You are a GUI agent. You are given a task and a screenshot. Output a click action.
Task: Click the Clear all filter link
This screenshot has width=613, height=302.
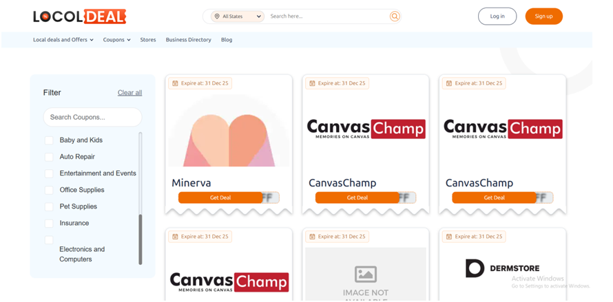[x=129, y=93]
